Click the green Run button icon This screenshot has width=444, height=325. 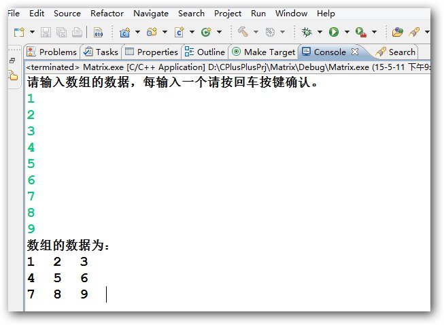coord(334,32)
